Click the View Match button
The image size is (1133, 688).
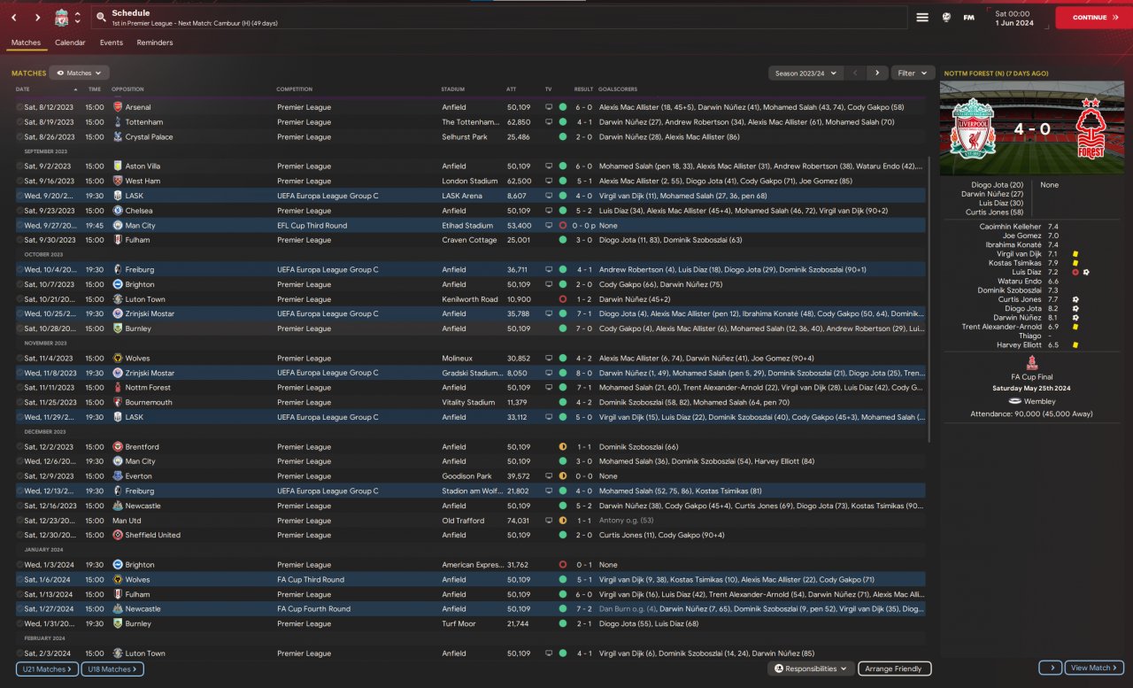1094,668
